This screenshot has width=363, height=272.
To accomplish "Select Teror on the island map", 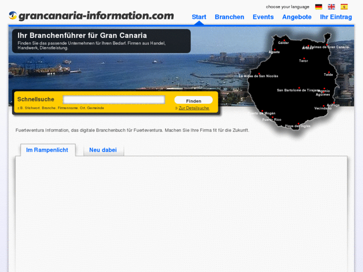I will [x=304, y=61].
